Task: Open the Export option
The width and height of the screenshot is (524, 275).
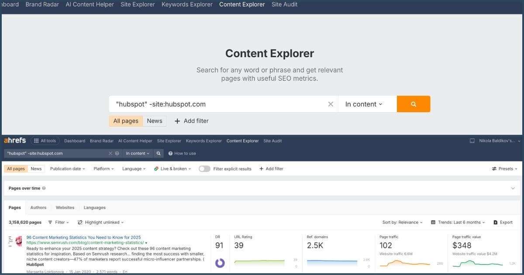Action: (x=503, y=222)
